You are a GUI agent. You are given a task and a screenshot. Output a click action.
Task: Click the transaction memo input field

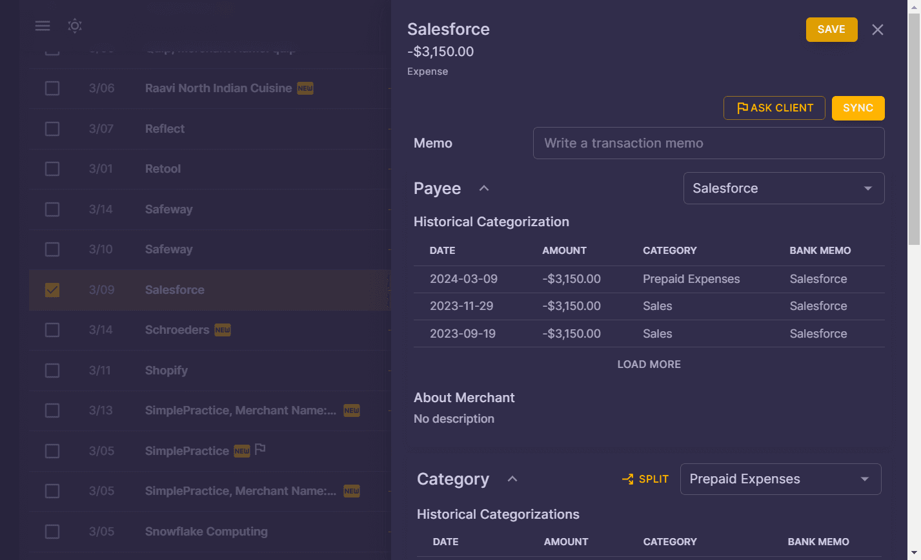pyautogui.click(x=708, y=143)
